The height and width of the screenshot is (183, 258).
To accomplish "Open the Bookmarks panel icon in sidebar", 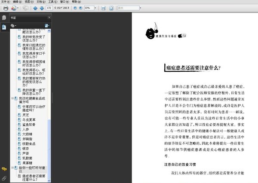I will [4, 27].
